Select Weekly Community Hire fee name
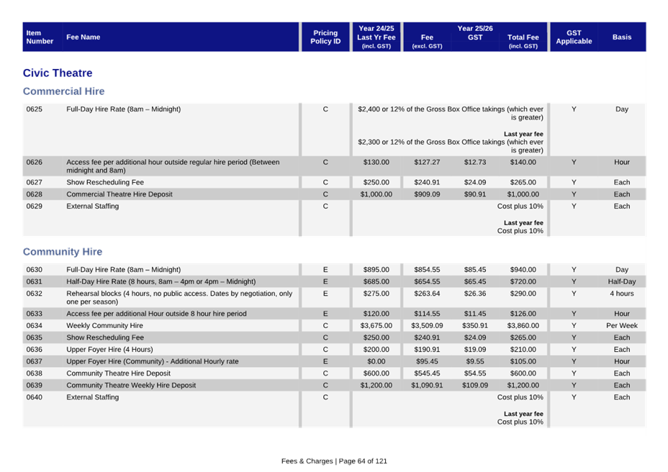 click(x=104, y=325)
